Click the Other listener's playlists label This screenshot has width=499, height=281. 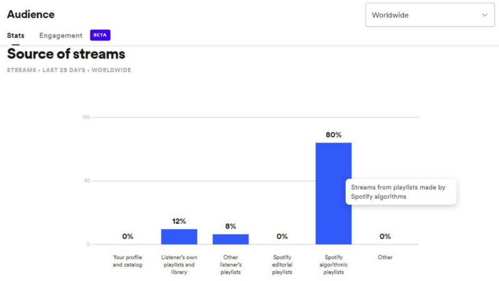pos(230,264)
